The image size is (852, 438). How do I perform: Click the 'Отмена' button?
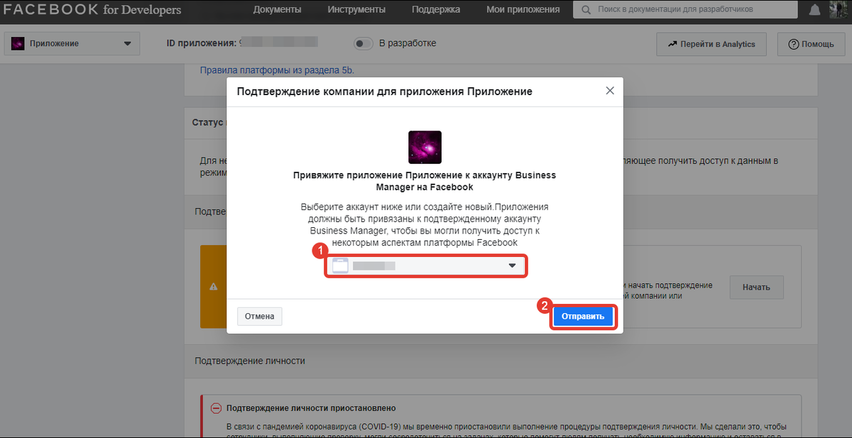tap(259, 317)
